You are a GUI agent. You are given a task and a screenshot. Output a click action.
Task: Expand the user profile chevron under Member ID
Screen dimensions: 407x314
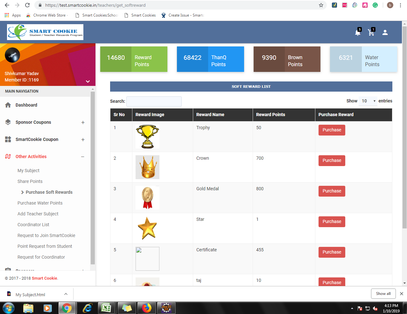pos(88,81)
